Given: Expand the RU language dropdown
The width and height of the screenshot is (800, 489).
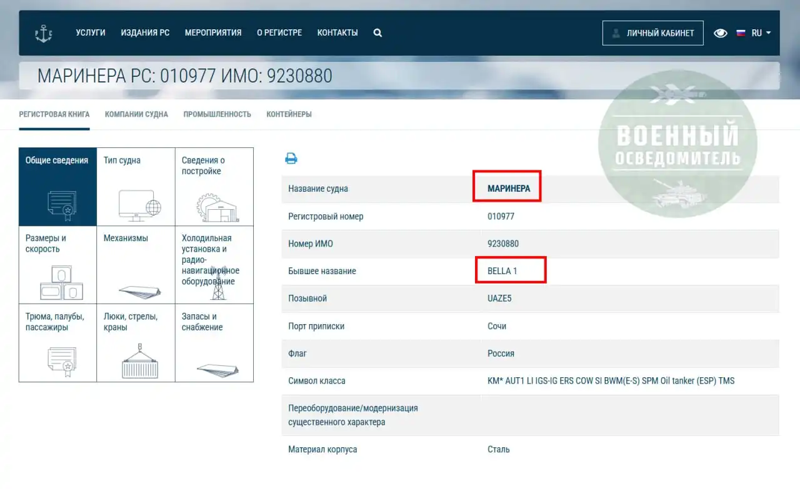Looking at the screenshot, I should [x=760, y=33].
